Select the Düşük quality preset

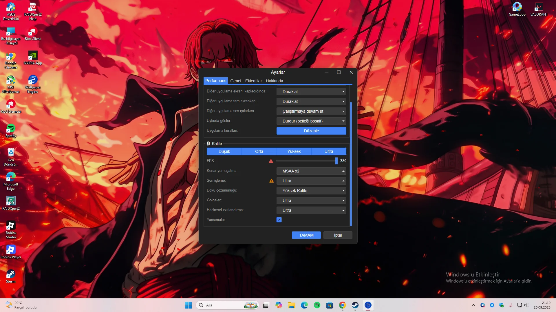tap(224, 151)
